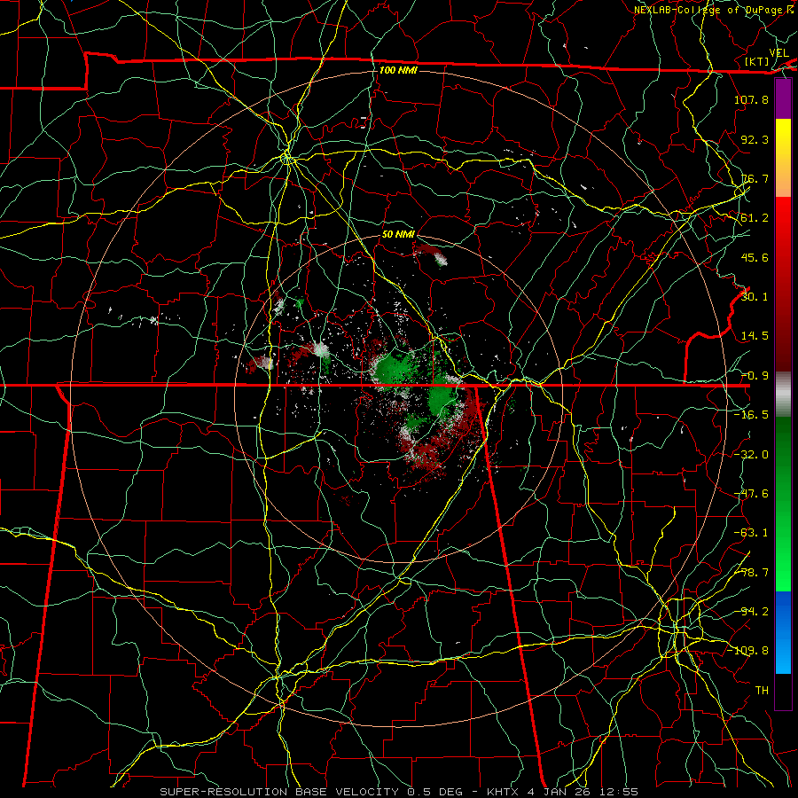Image resolution: width=798 pixels, height=798 pixels.
Task: Click the purple top segment of velocity scale
Action: point(783,98)
